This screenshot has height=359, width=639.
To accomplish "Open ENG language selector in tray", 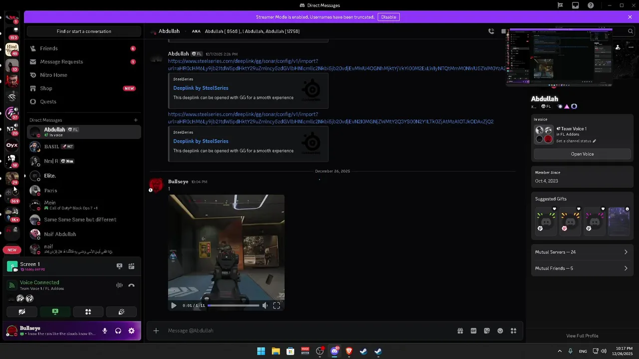I will pyautogui.click(x=583, y=352).
